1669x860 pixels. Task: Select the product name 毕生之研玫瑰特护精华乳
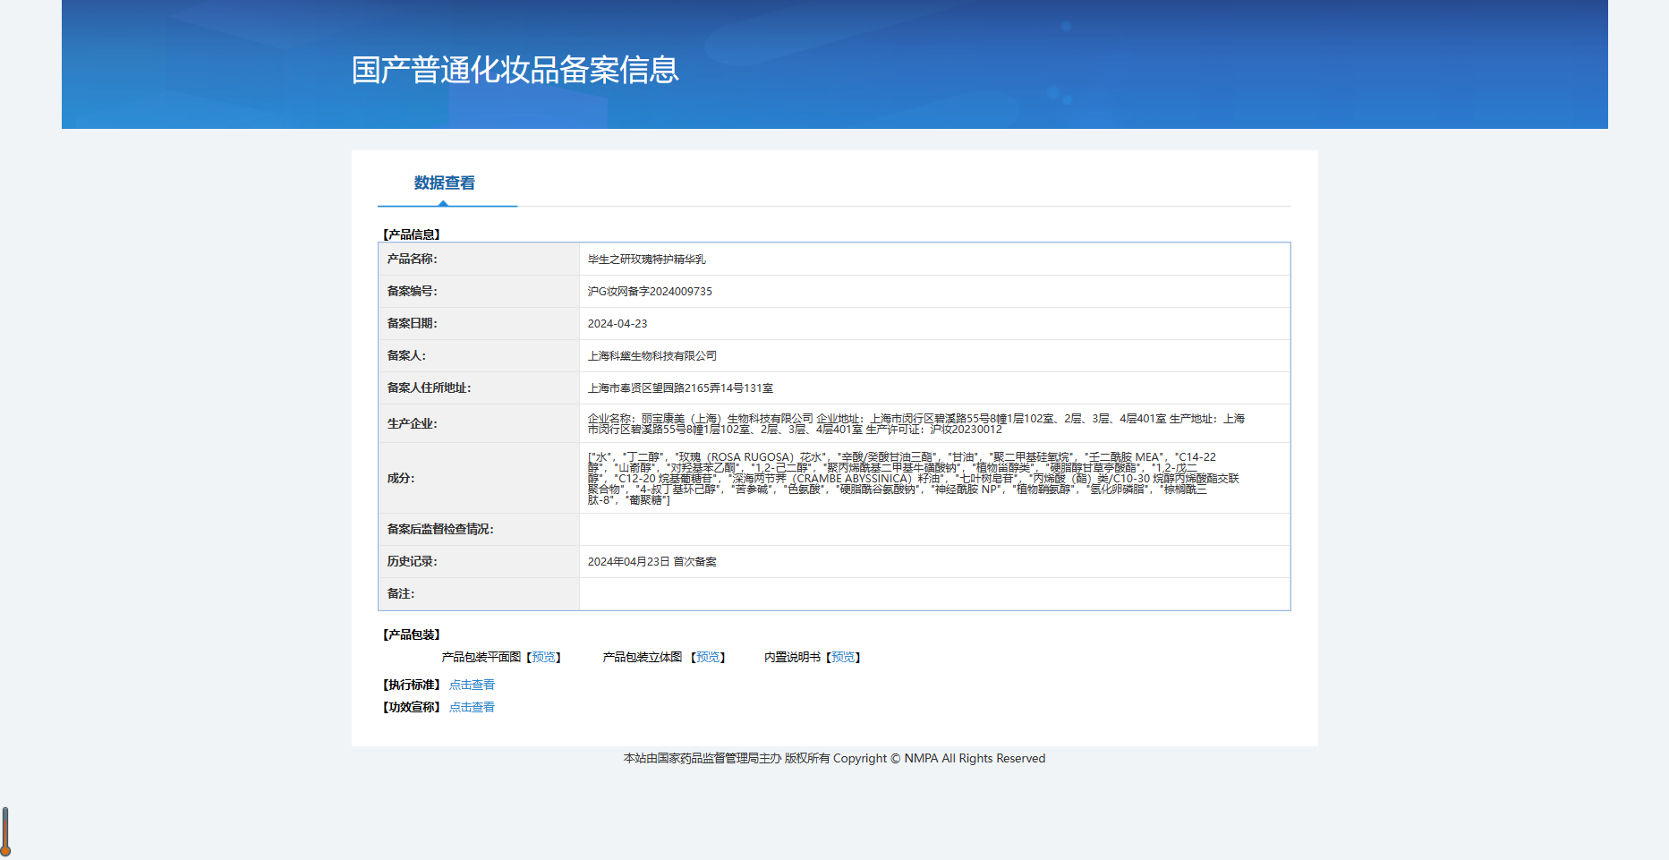click(x=646, y=260)
